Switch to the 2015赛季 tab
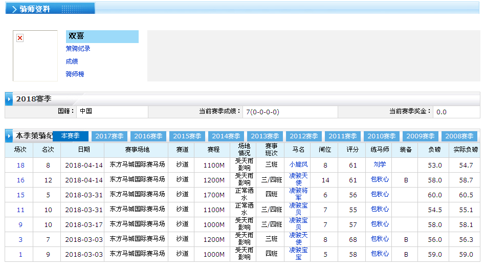Screen dimensions: 485x268 (x=187, y=136)
